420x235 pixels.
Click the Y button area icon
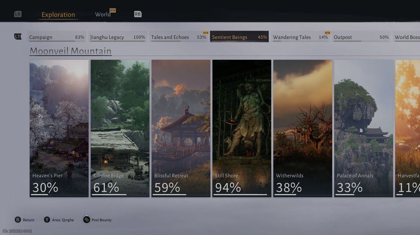coord(47,220)
